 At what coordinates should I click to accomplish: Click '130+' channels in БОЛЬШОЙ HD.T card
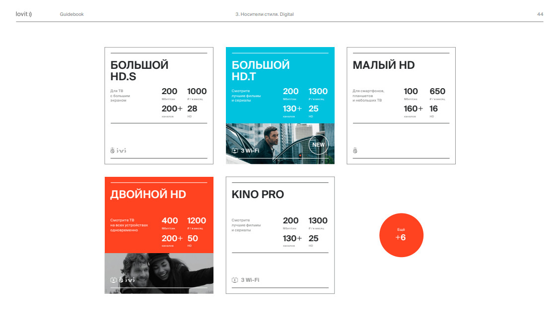coord(292,108)
